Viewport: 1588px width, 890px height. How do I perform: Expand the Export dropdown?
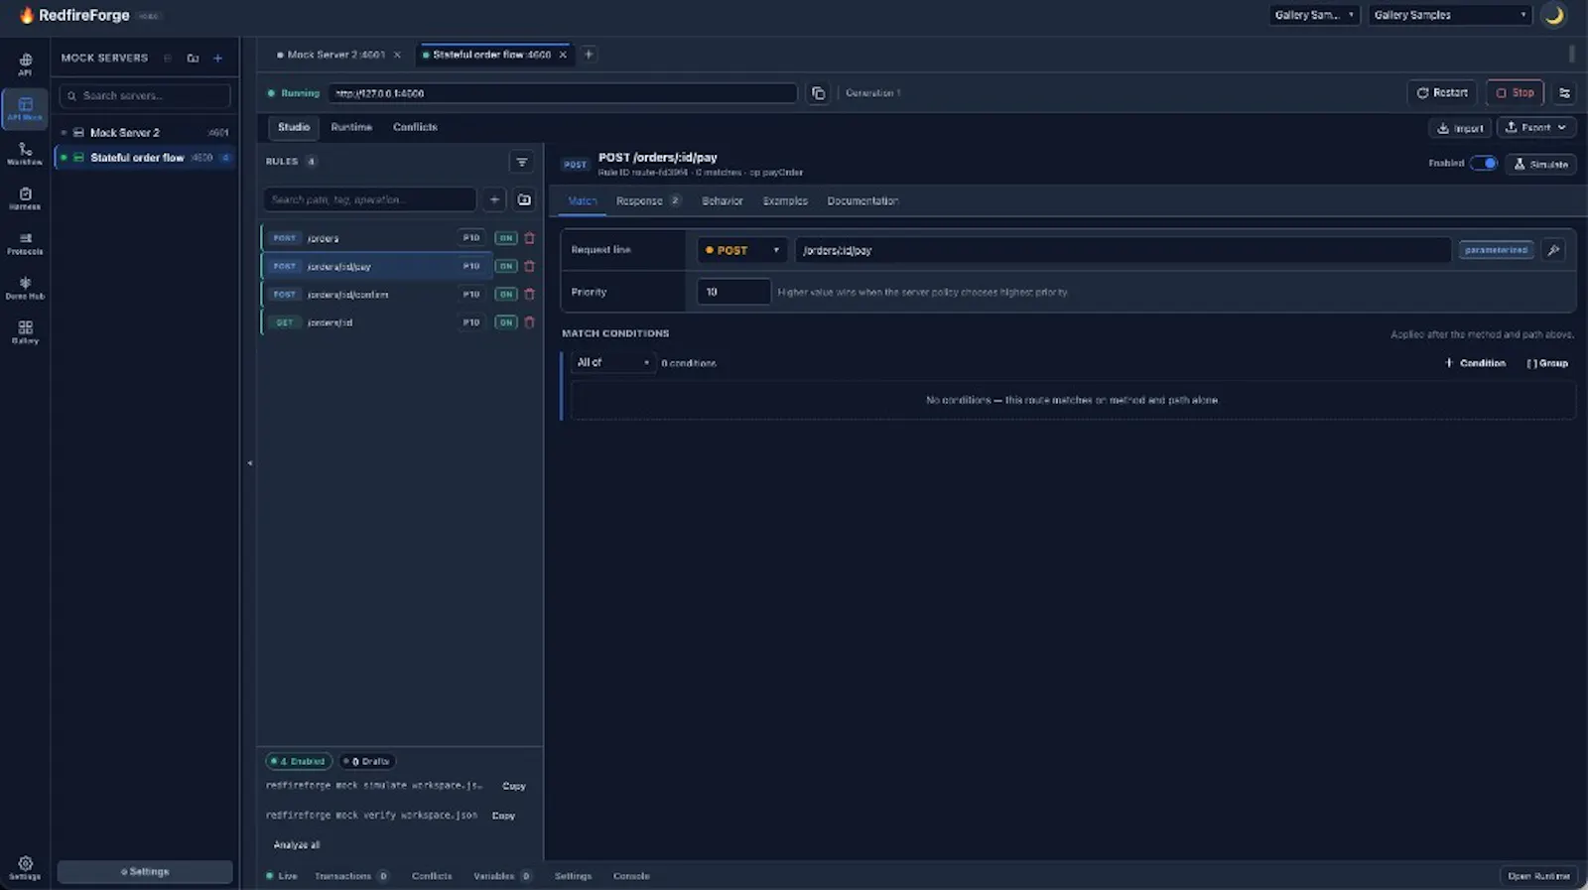tap(1535, 127)
